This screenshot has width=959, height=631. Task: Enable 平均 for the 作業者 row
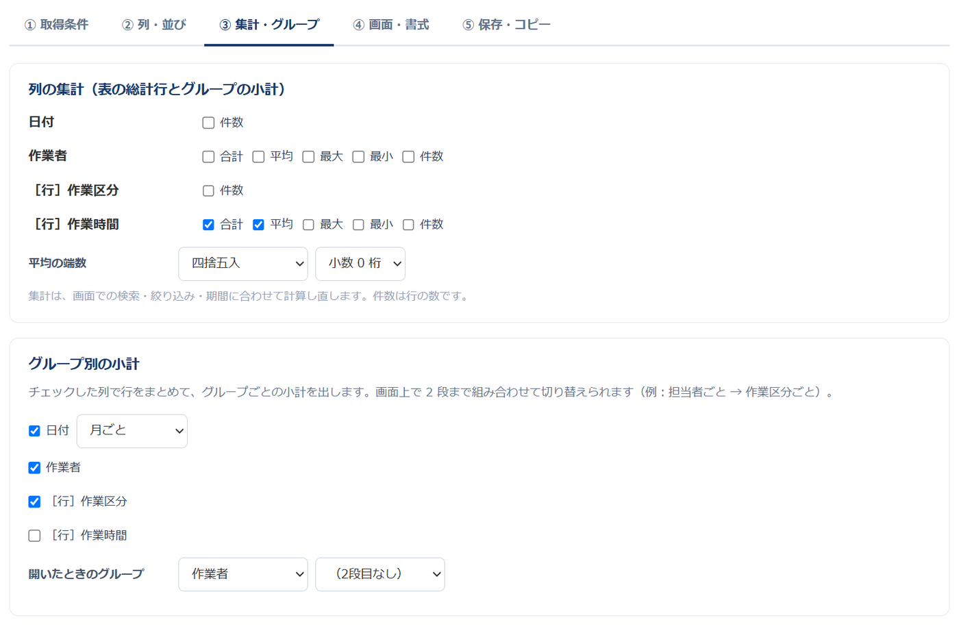(258, 157)
